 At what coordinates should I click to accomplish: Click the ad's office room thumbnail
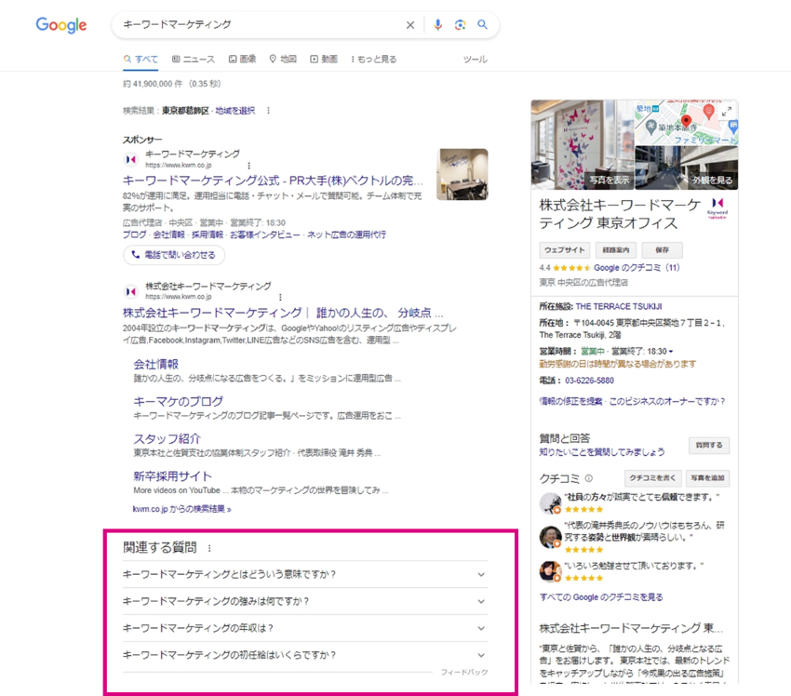click(463, 175)
